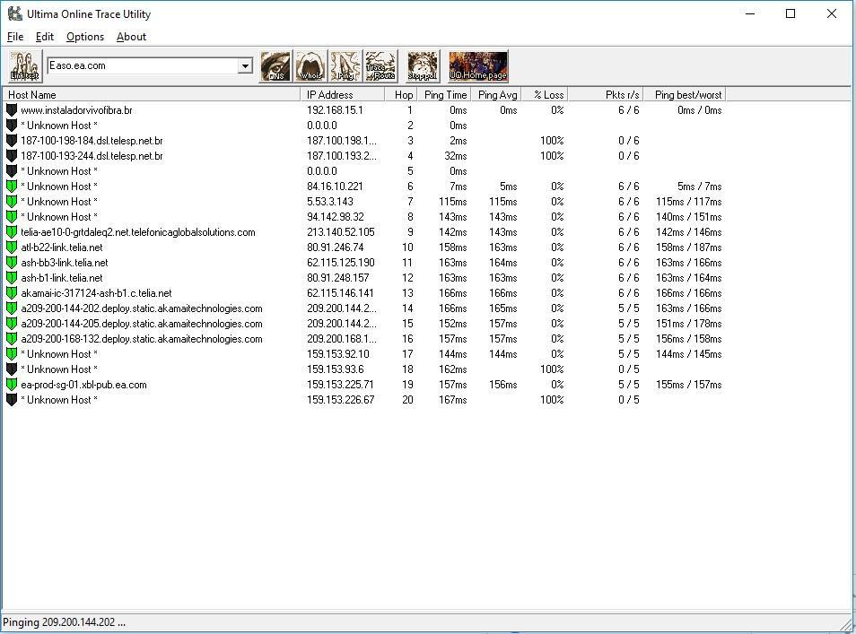Click best/worst value 151ms / 178ms
The image size is (856, 634).
688,324
